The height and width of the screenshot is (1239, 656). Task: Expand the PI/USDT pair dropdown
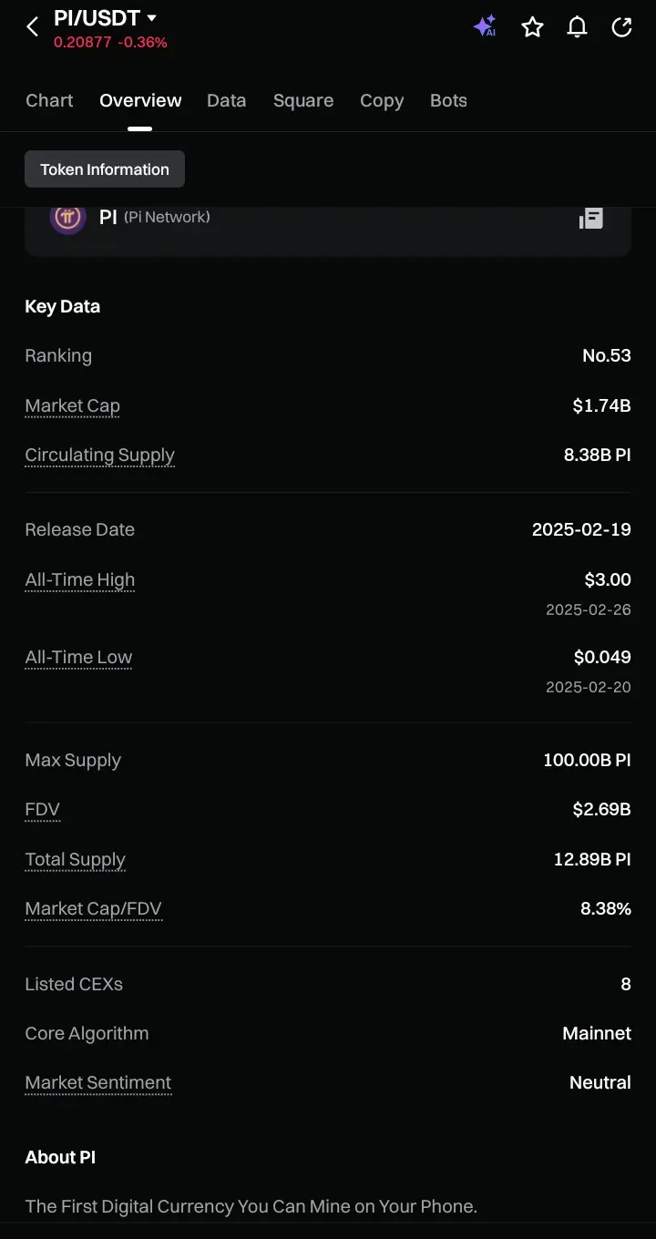pyautogui.click(x=151, y=18)
